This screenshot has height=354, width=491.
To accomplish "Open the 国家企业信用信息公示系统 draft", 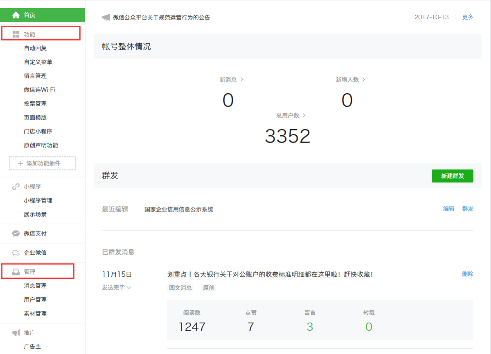I will [x=179, y=209].
